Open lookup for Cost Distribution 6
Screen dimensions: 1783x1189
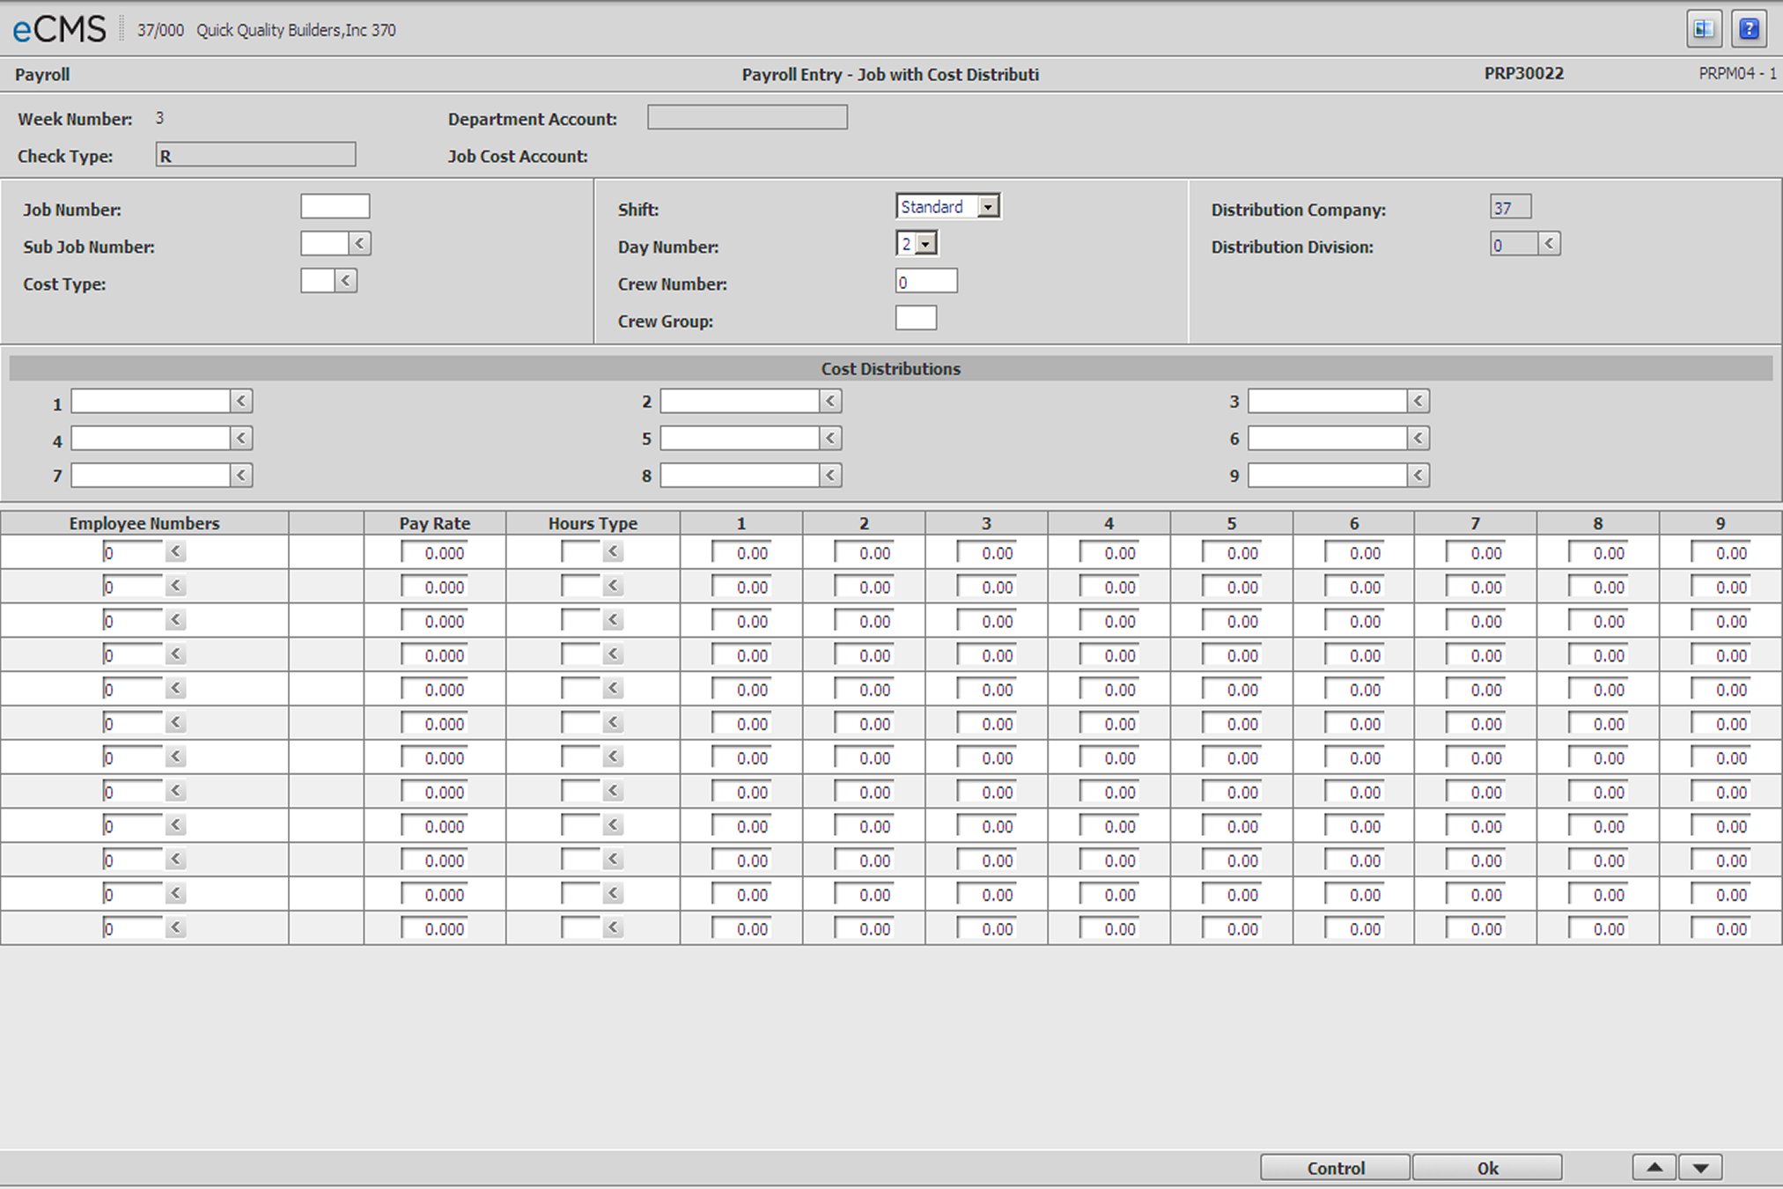pyautogui.click(x=1418, y=438)
